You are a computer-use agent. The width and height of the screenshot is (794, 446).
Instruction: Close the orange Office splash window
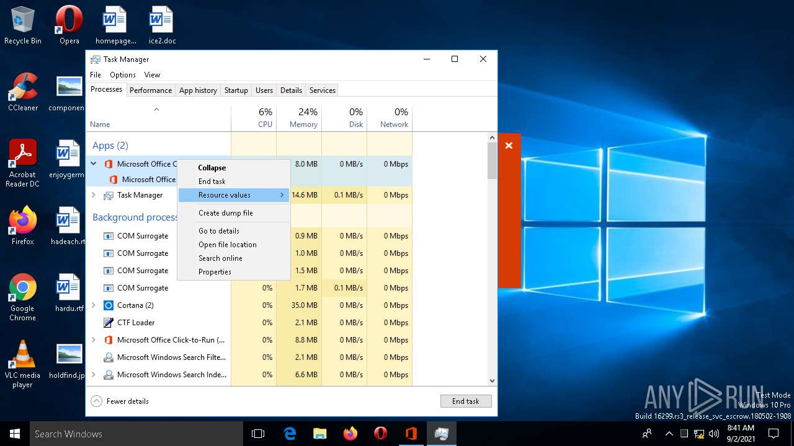click(x=509, y=146)
